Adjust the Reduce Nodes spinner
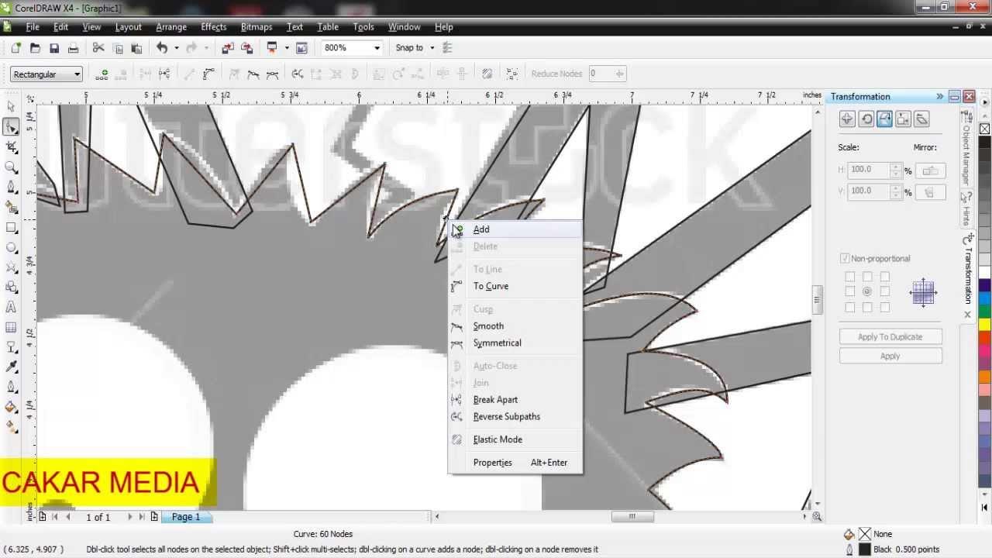 tap(619, 74)
